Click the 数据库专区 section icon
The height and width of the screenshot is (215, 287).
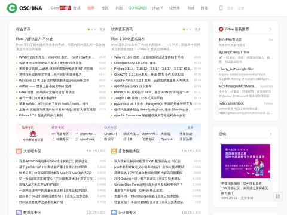pyautogui.click(x=19, y=213)
